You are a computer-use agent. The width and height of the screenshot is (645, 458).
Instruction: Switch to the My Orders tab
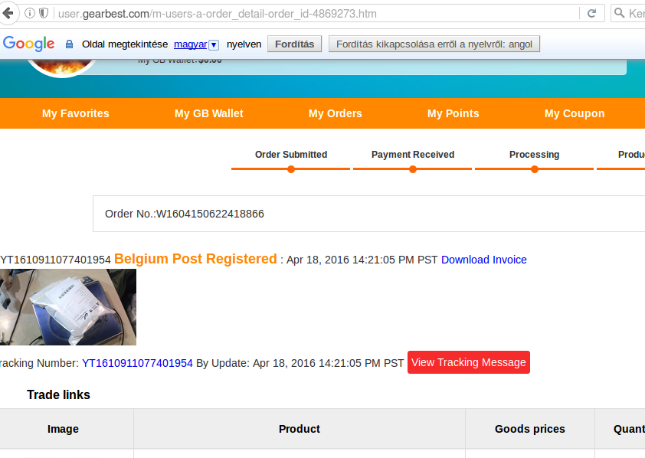point(335,113)
